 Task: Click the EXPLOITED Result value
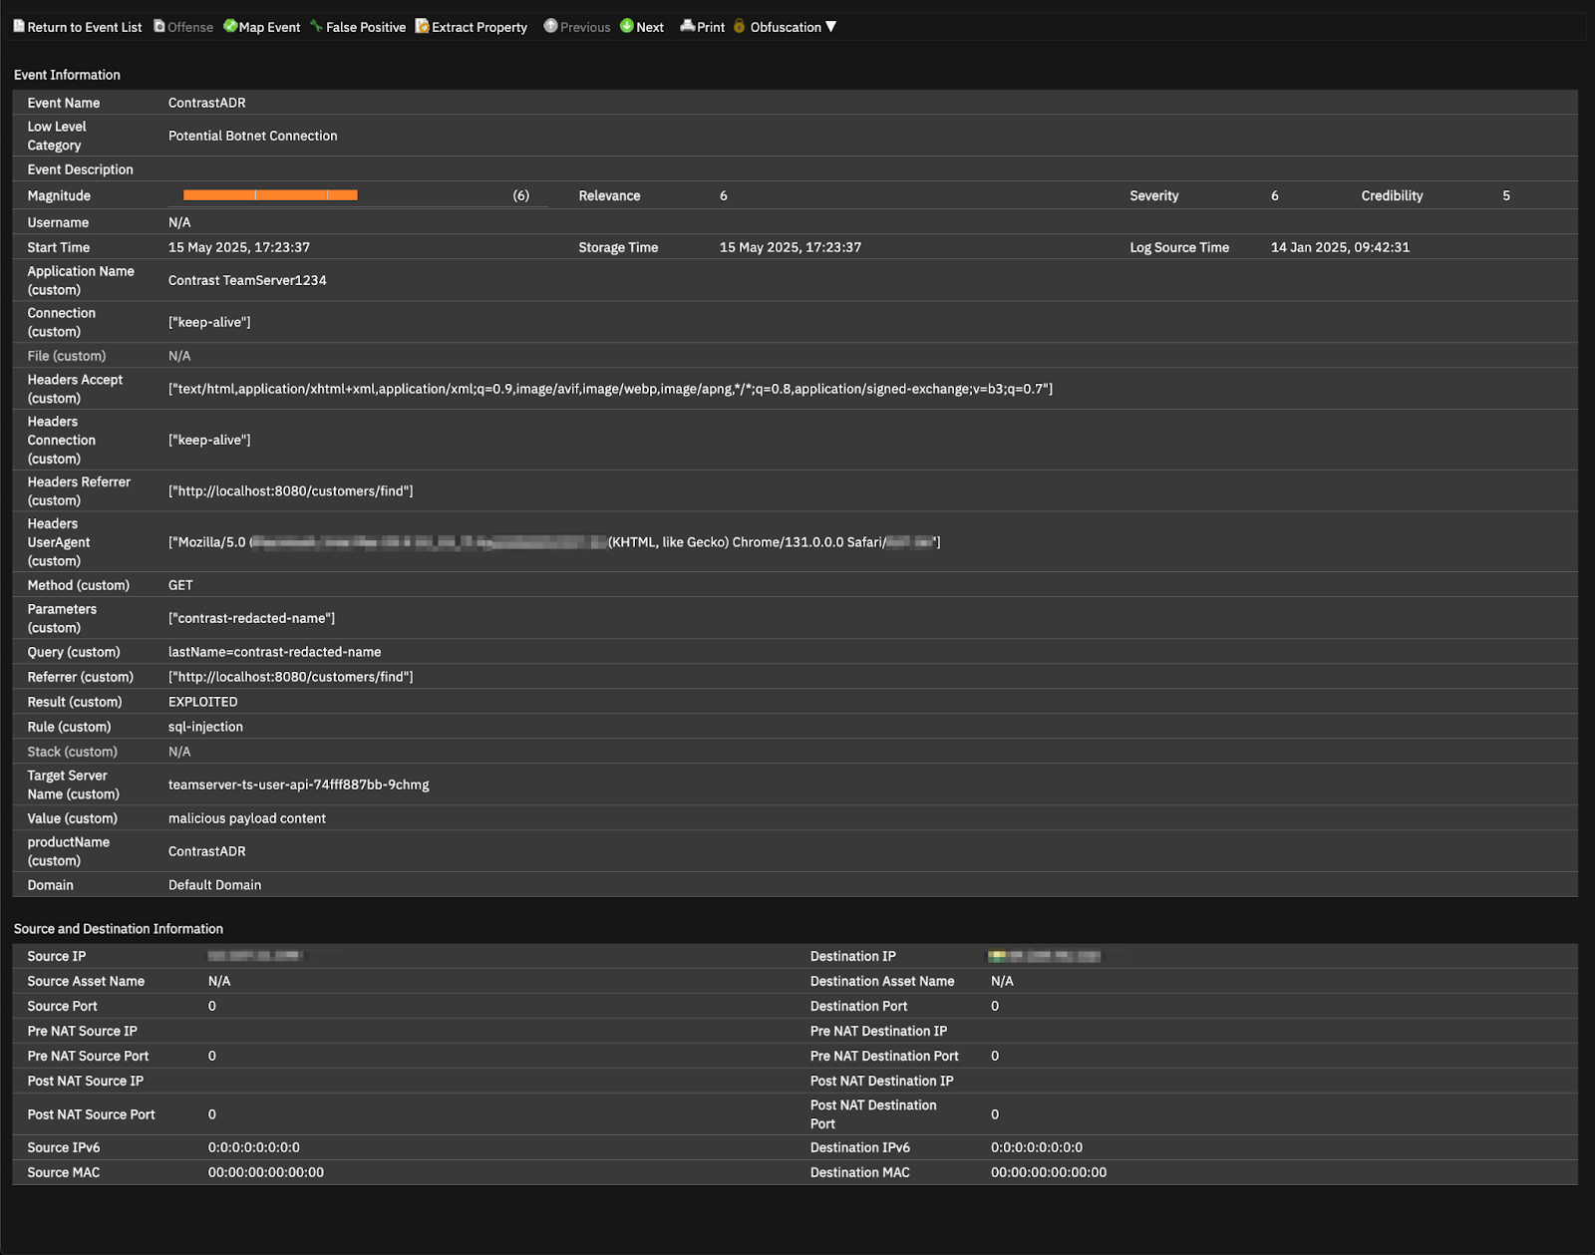pos(202,701)
